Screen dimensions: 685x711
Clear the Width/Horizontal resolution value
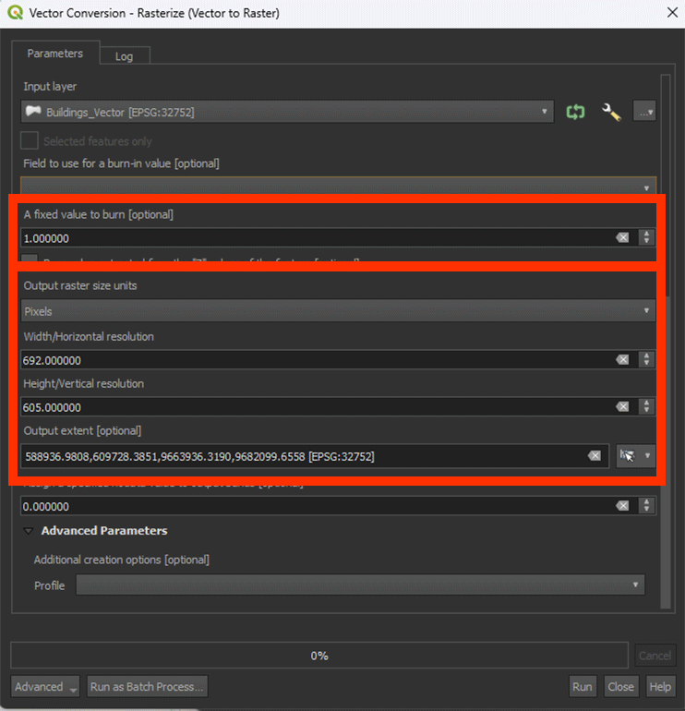coord(622,360)
